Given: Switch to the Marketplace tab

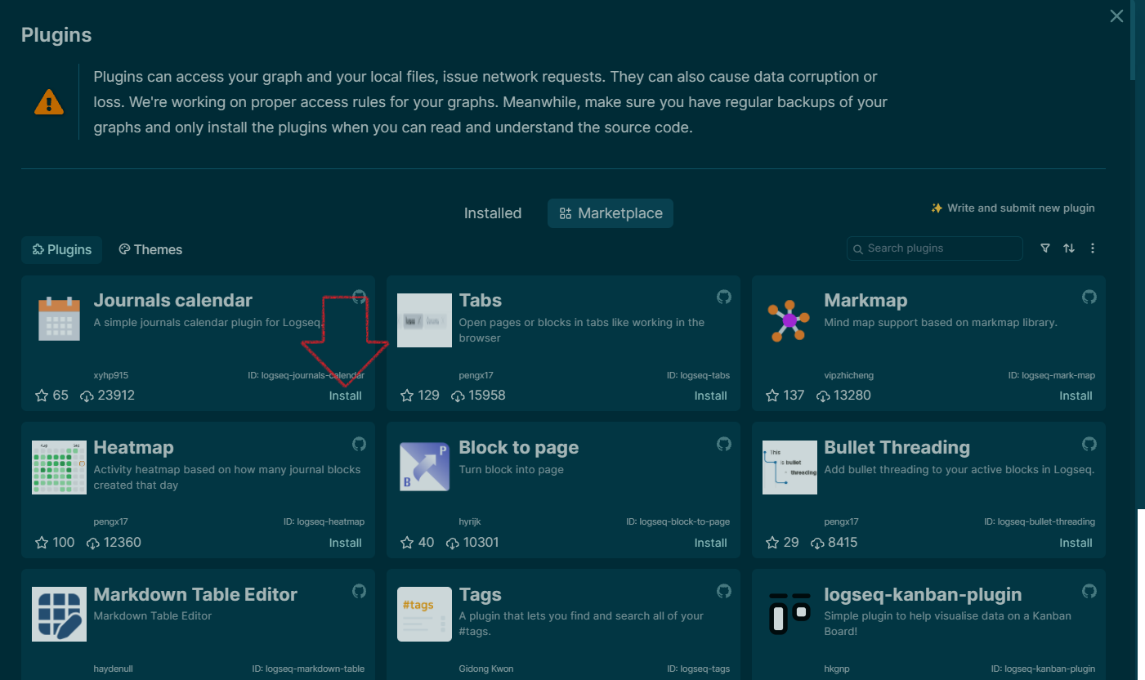Looking at the screenshot, I should pyautogui.click(x=611, y=213).
